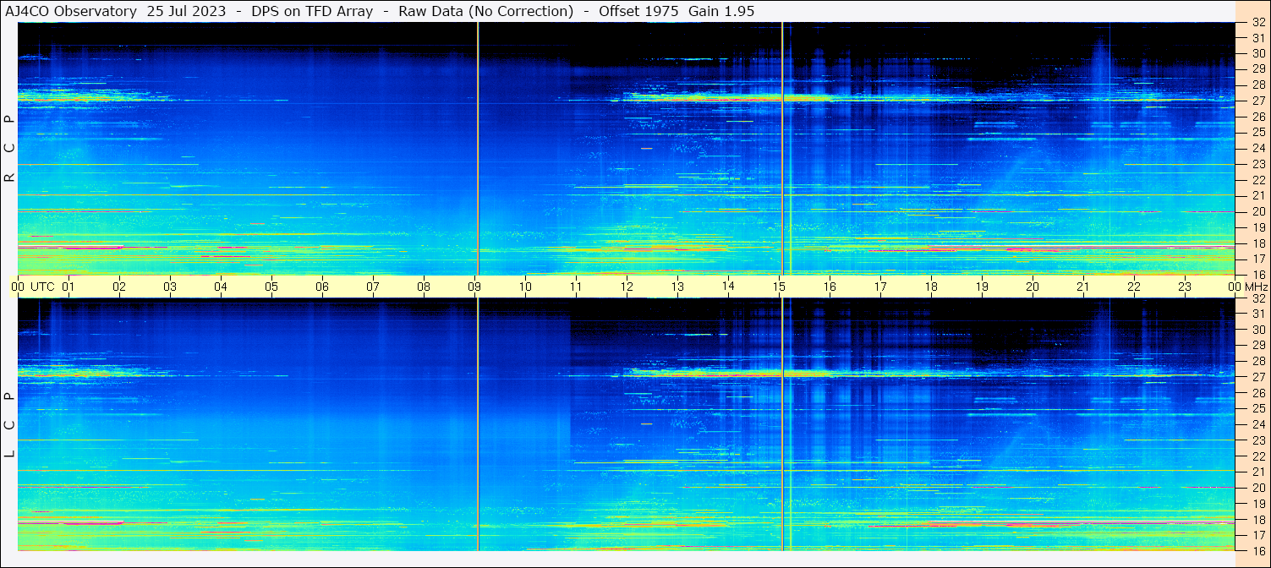This screenshot has height=568, width=1271.
Task: Click hour '23' on the time axis
Action: pyautogui.click(x=1185, y=287)
